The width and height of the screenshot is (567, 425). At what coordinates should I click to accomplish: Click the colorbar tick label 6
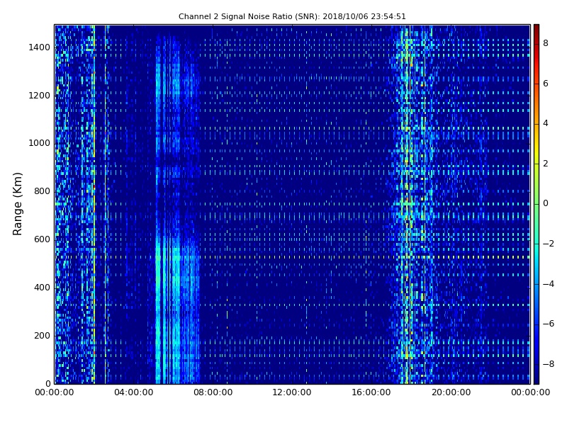point(546,84)
